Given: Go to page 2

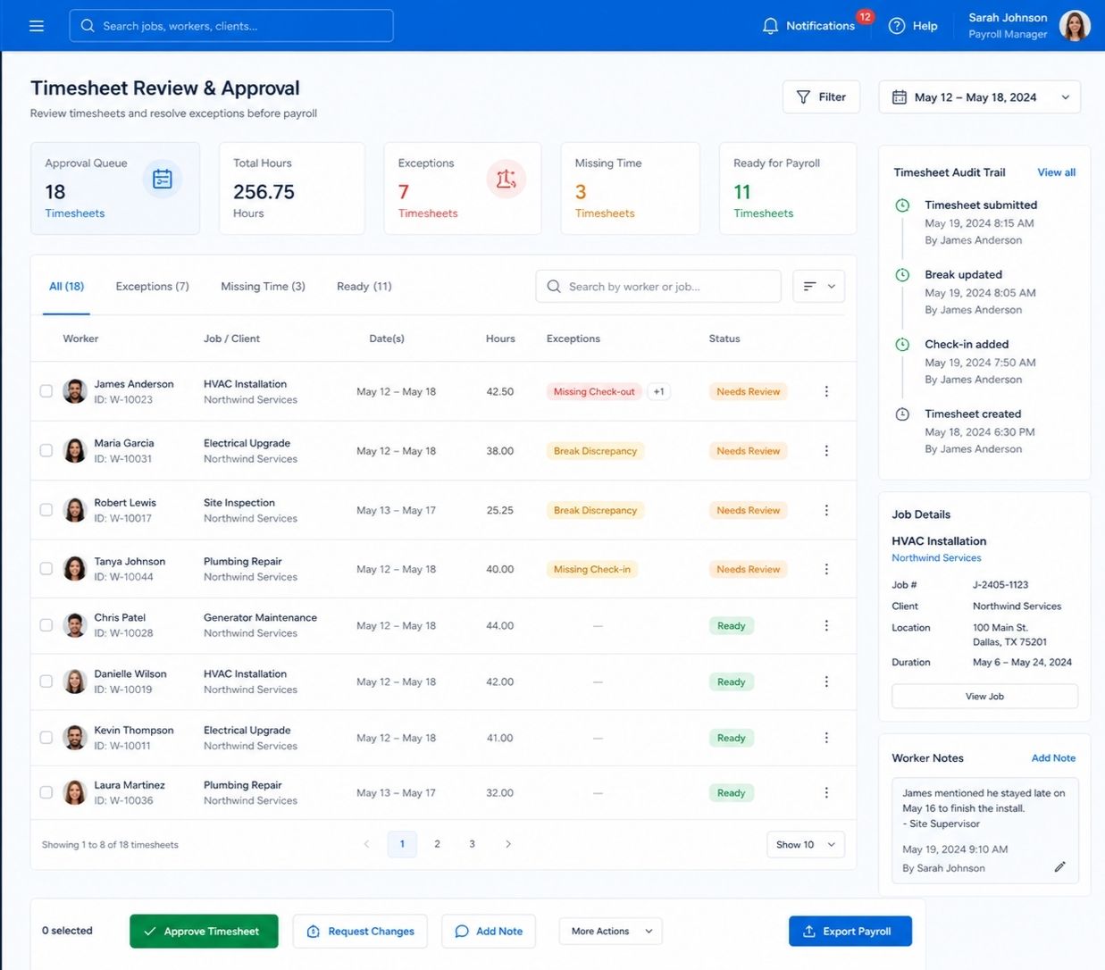Looking at the screenshot, I should click(x=437, y=844).
